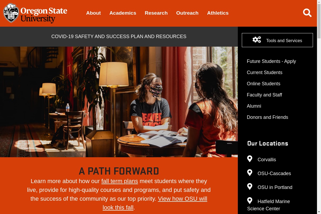Open COVID-19 Safety and Success Plan link

pyautogui.click(x=119, y=37)
